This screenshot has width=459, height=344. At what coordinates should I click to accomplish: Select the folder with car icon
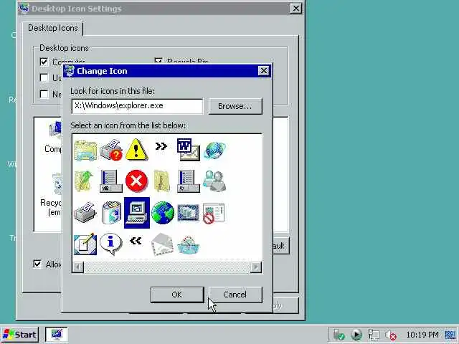pos(85,150)
